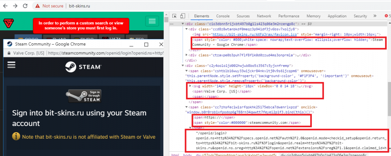Viewport: 391px width, 156px height.
Task: Switch to the Console tab
Action: pyautogui.click(x=223, y=16)
